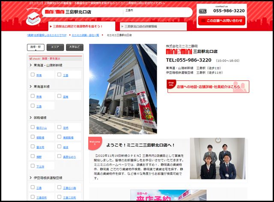The image size is (274, 202).
Task: Select the 路線・駅 search tab
Action: pyautogui.click(x=36, y=47)
